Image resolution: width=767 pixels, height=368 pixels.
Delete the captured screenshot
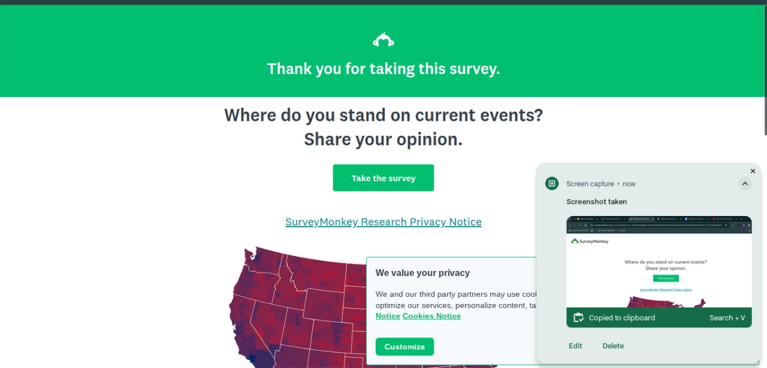[613, 346]
